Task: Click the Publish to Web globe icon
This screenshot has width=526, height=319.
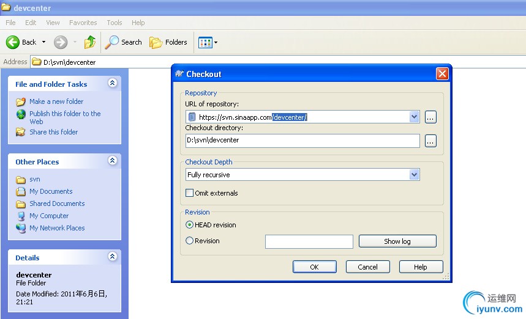Action: pos(21,114)
